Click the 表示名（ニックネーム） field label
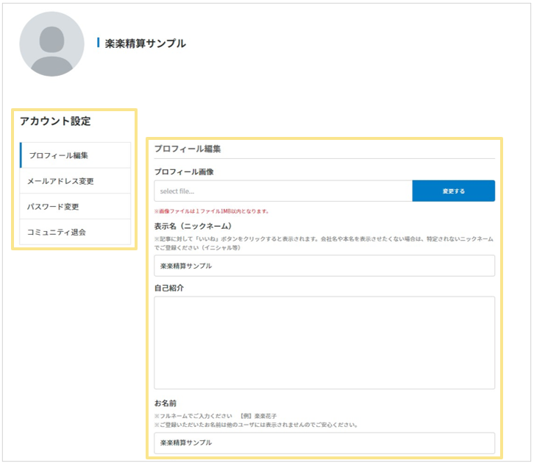This screenshot has height=466, width=534. [193, 226]
